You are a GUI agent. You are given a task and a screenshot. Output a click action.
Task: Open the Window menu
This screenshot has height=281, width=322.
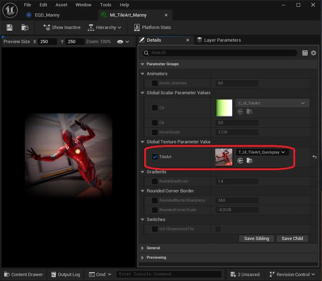coord(83,5)
